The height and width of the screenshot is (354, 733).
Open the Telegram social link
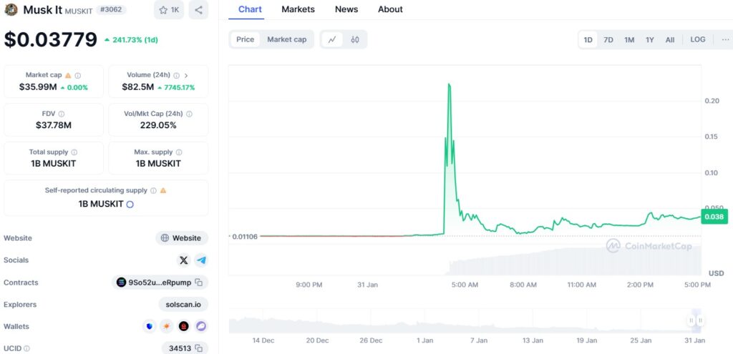coord(201,260)
